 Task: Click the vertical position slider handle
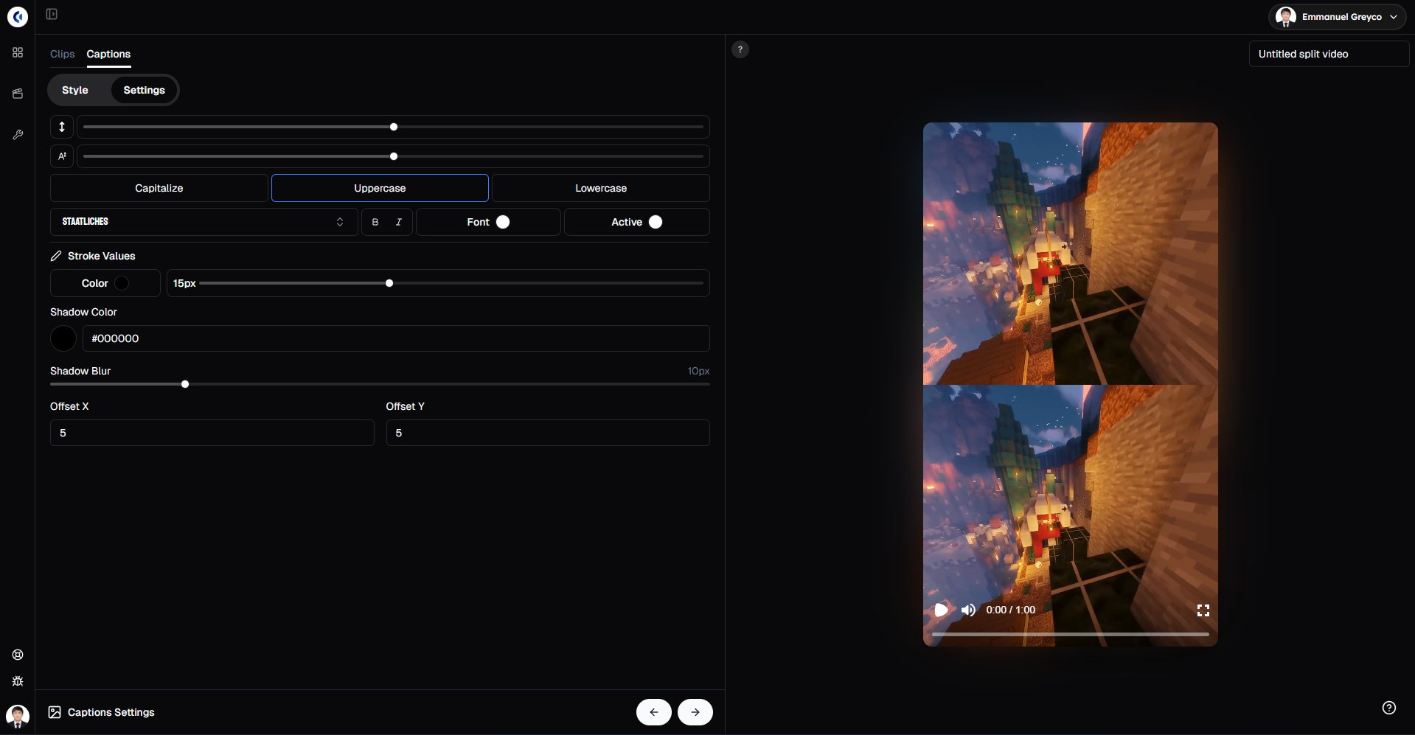(394, 127)
